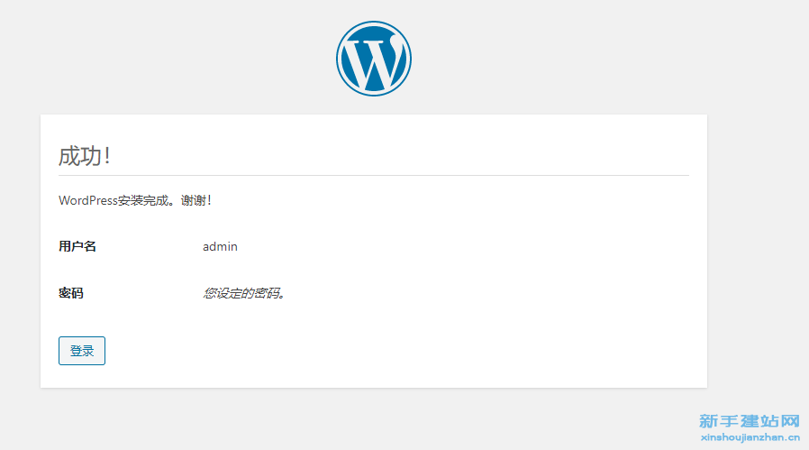Click the 登录 login button
The width and height of the screenshot is (809, 450).
tap(81, 351)
